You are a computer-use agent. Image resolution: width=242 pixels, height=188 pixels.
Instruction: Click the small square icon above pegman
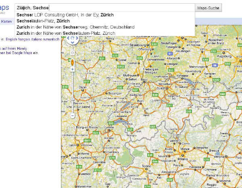point(72,53)
